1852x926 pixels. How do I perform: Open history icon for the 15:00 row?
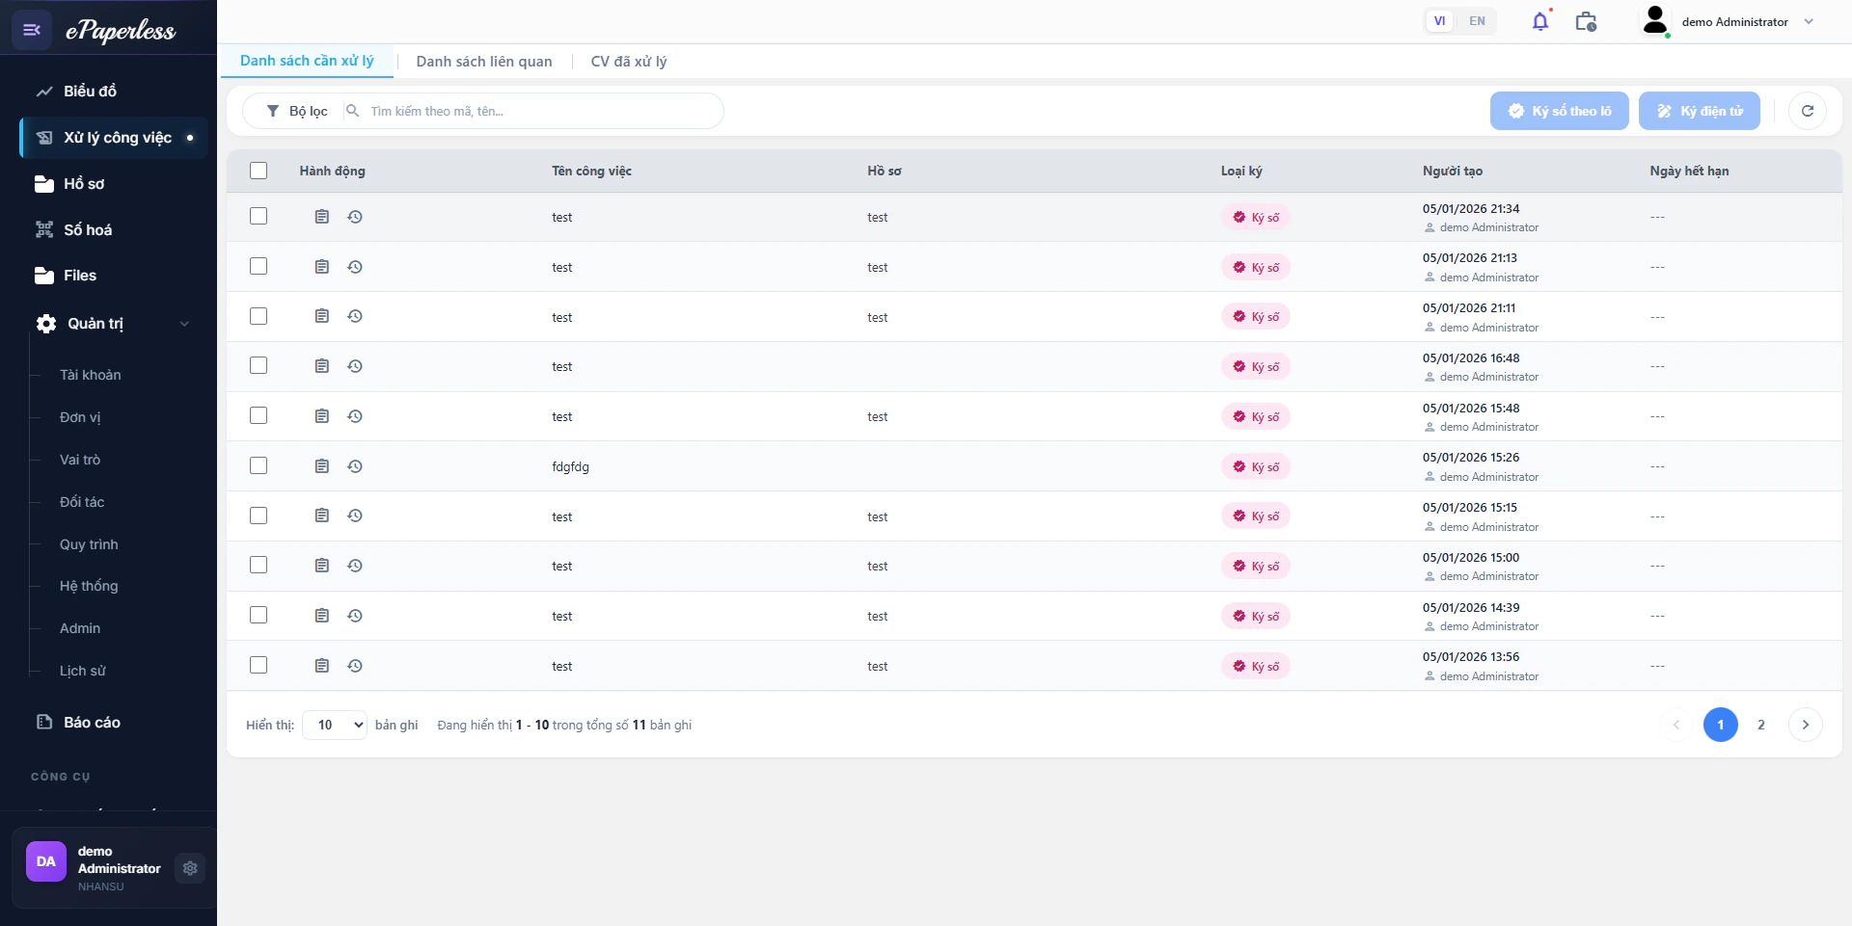click(x=355, y=566)
